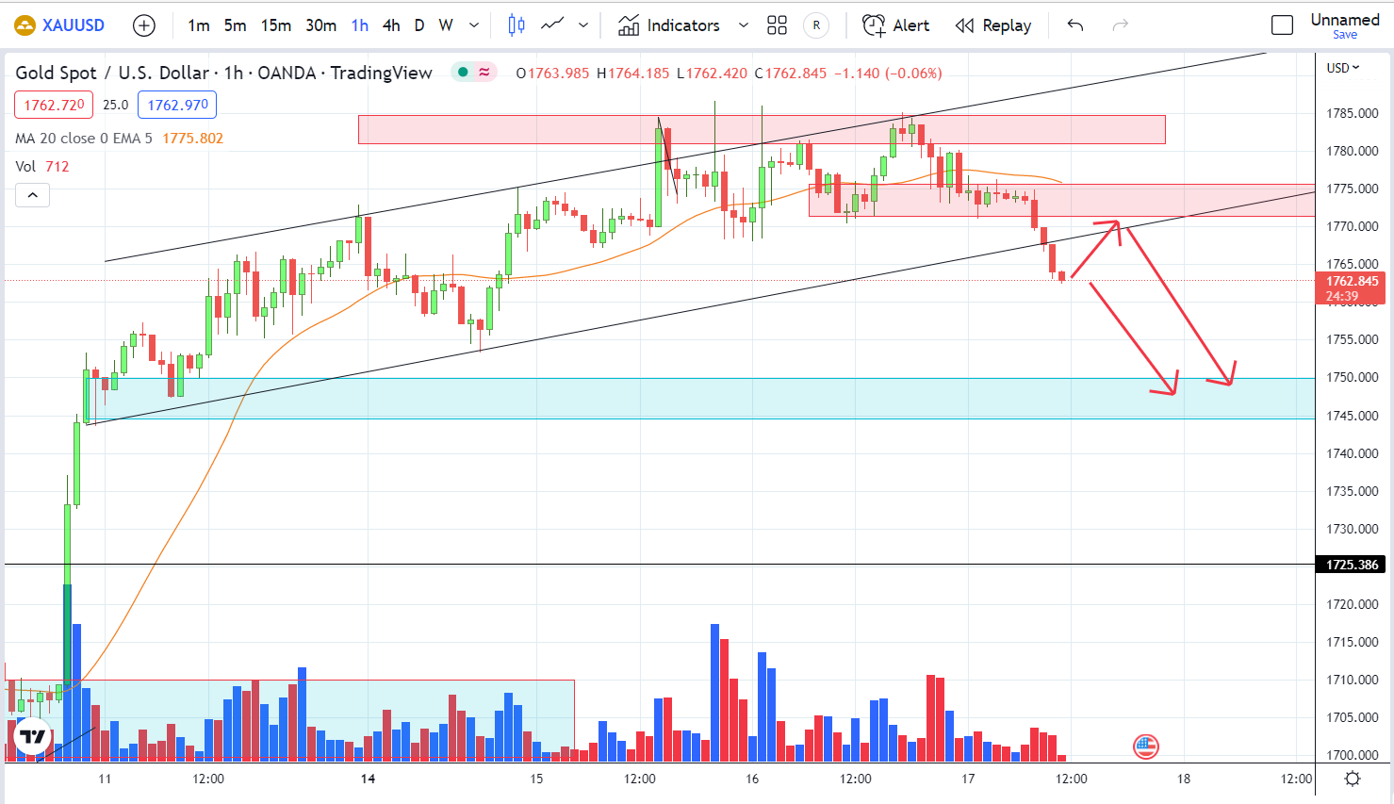Select the 1h timeframe
This screenshot has width=1394, height=804.
[x=359, y=25]
